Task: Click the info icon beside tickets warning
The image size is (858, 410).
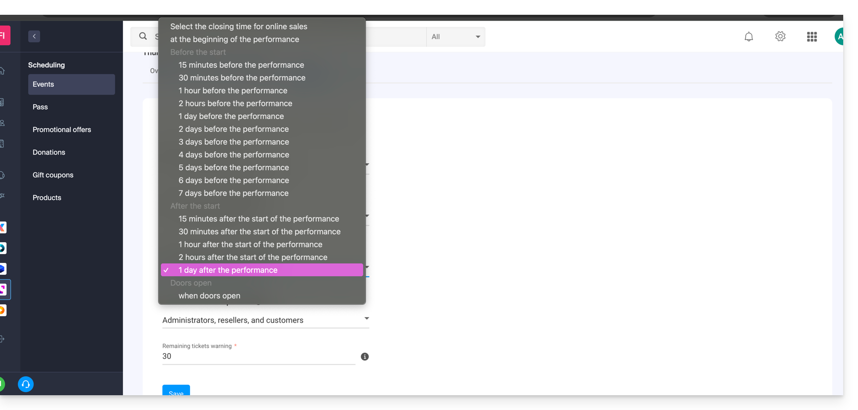Action: 365,357
